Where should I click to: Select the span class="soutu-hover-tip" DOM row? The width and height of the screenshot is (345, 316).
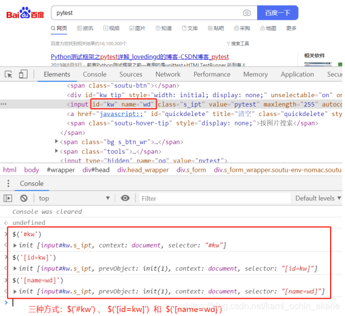(193, 123)
